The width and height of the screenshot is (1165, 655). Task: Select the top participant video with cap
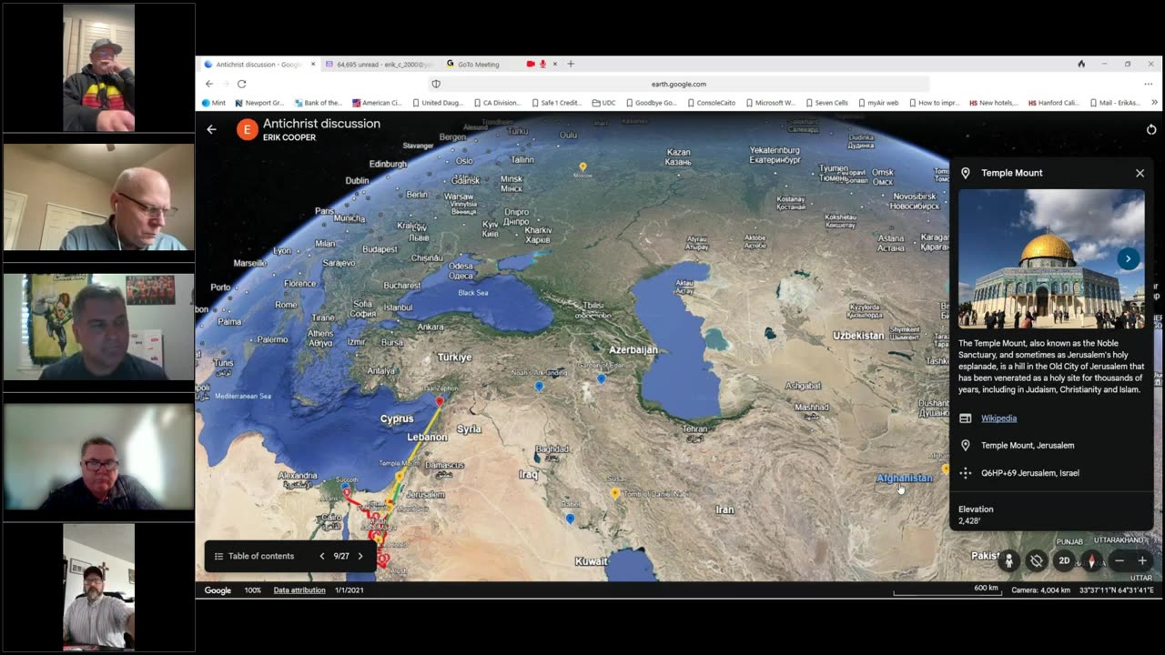coord(98,67)
